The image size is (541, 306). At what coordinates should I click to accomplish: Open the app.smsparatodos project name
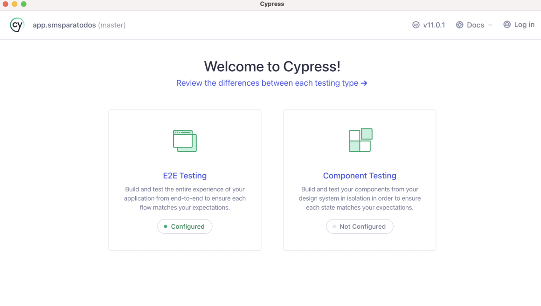point(65,25)
